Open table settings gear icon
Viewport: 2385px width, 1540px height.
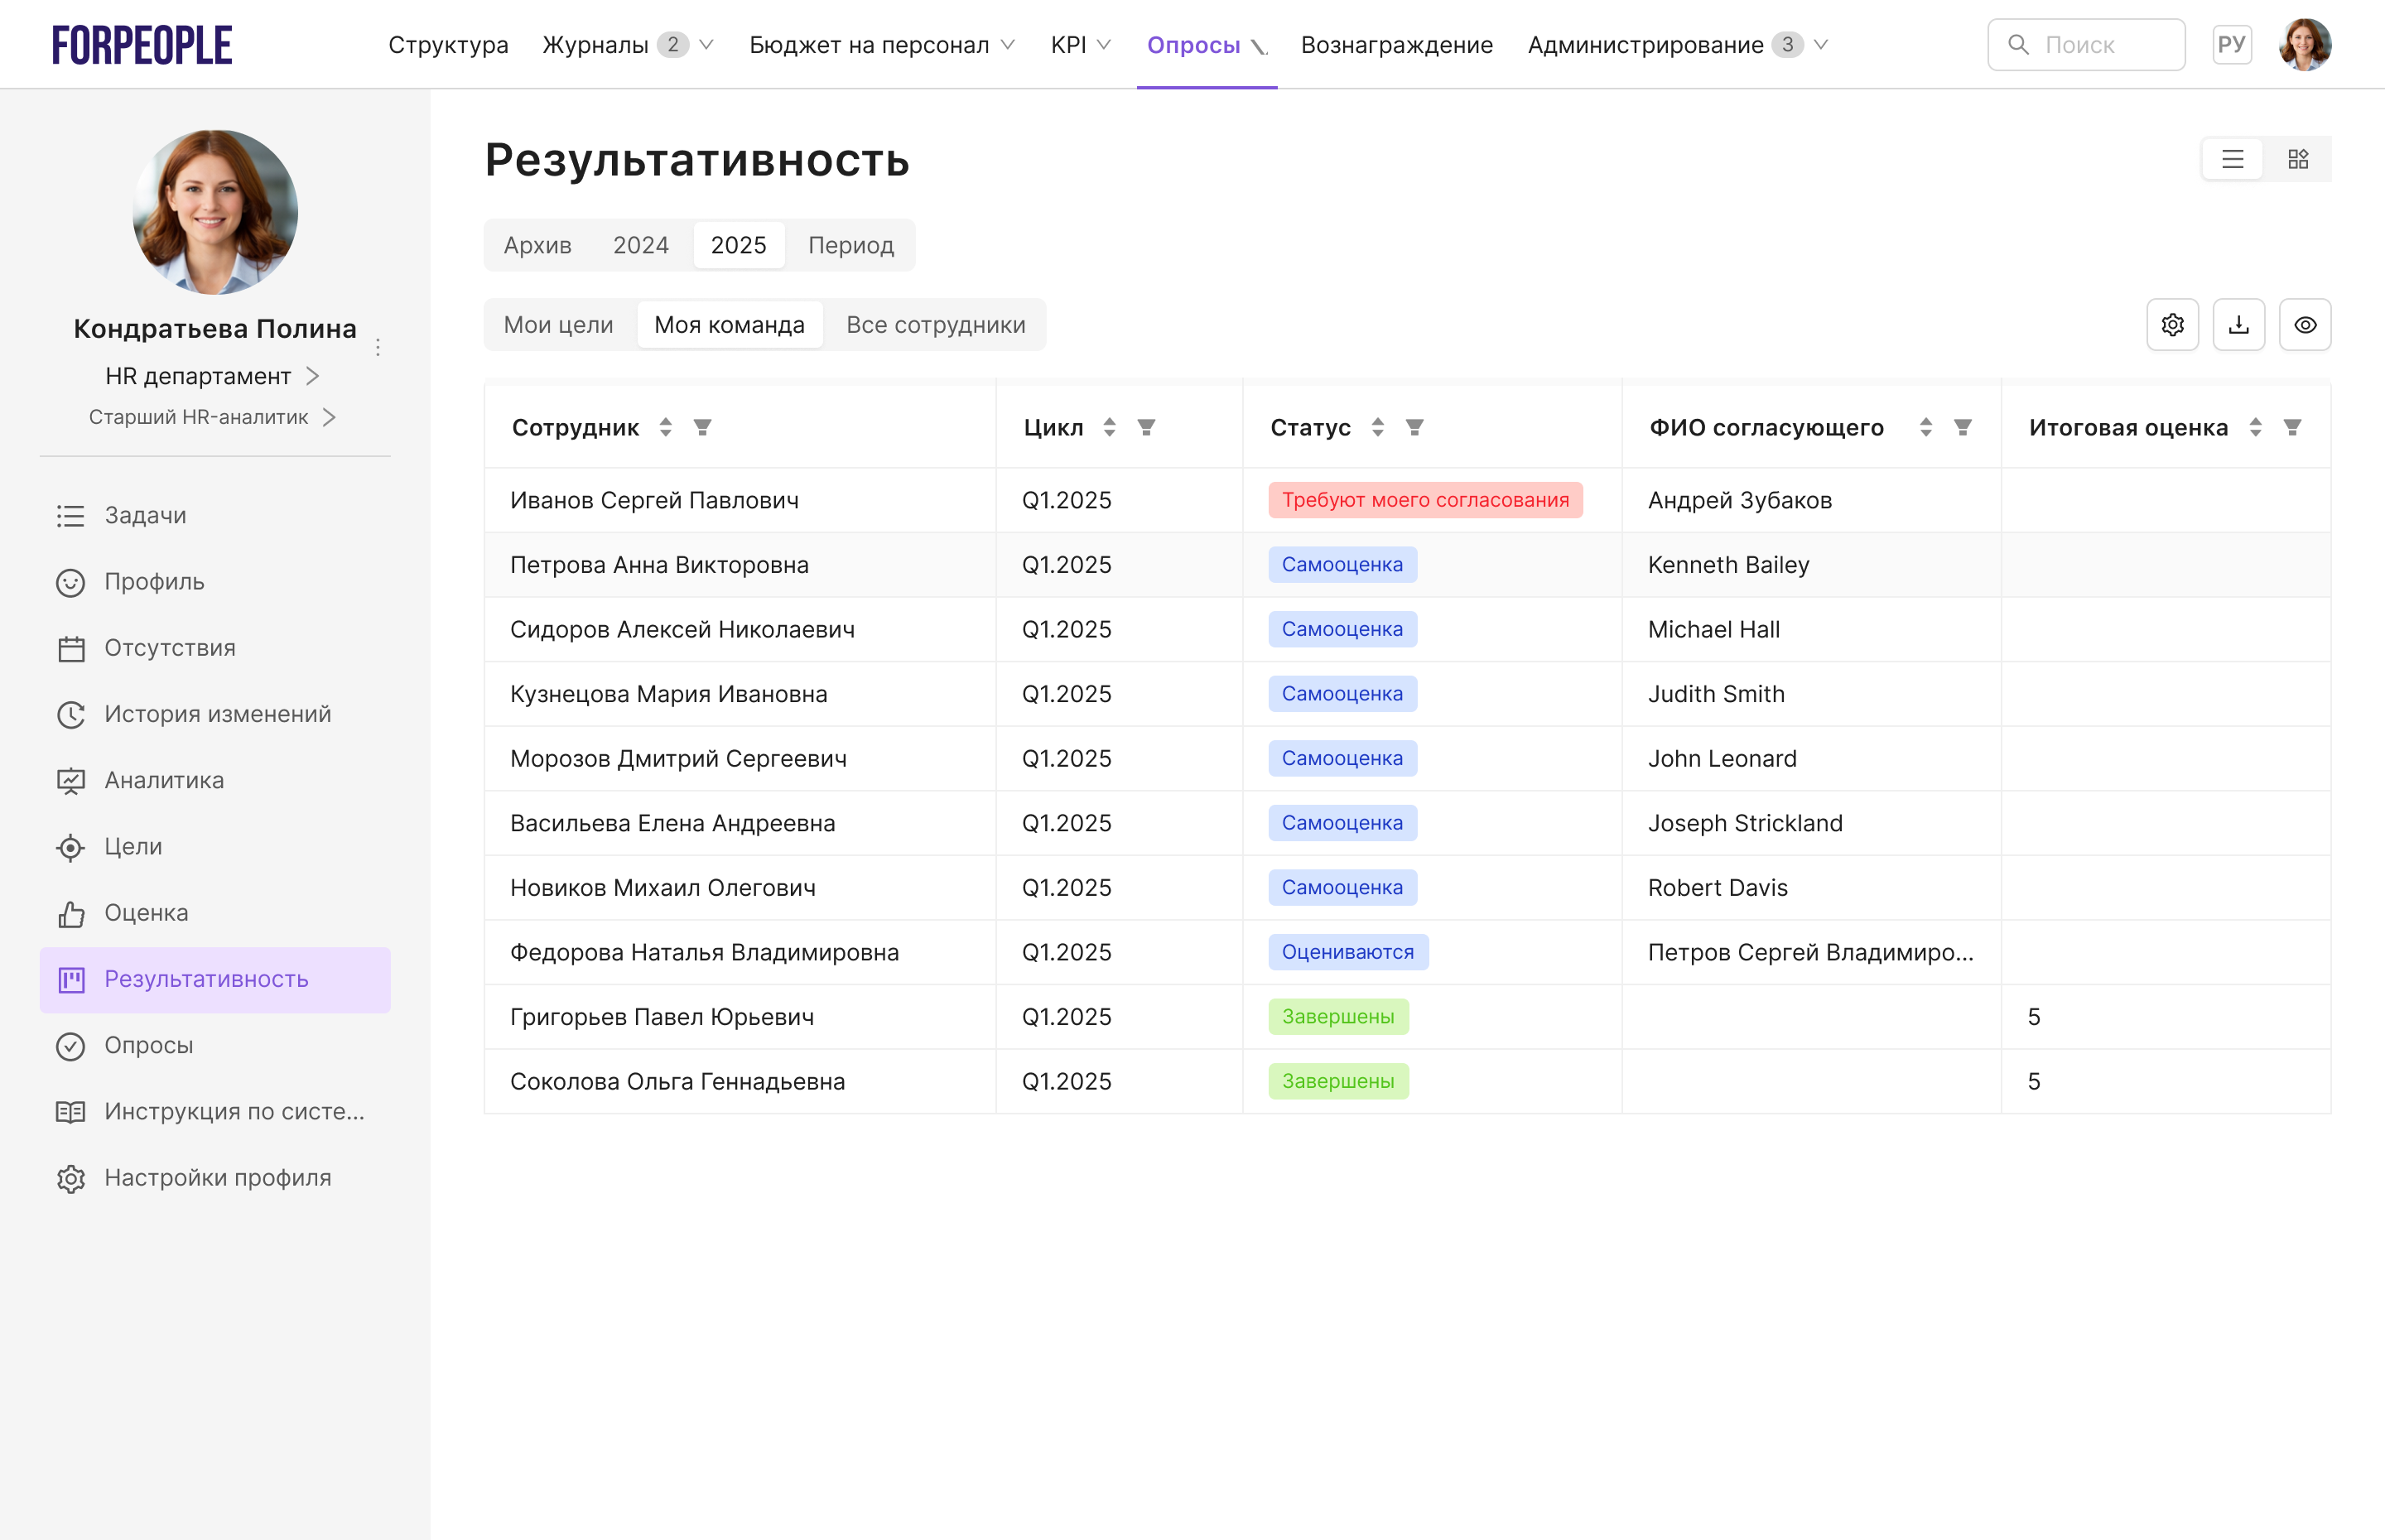pyautogui.click(x=2172, y=325)
